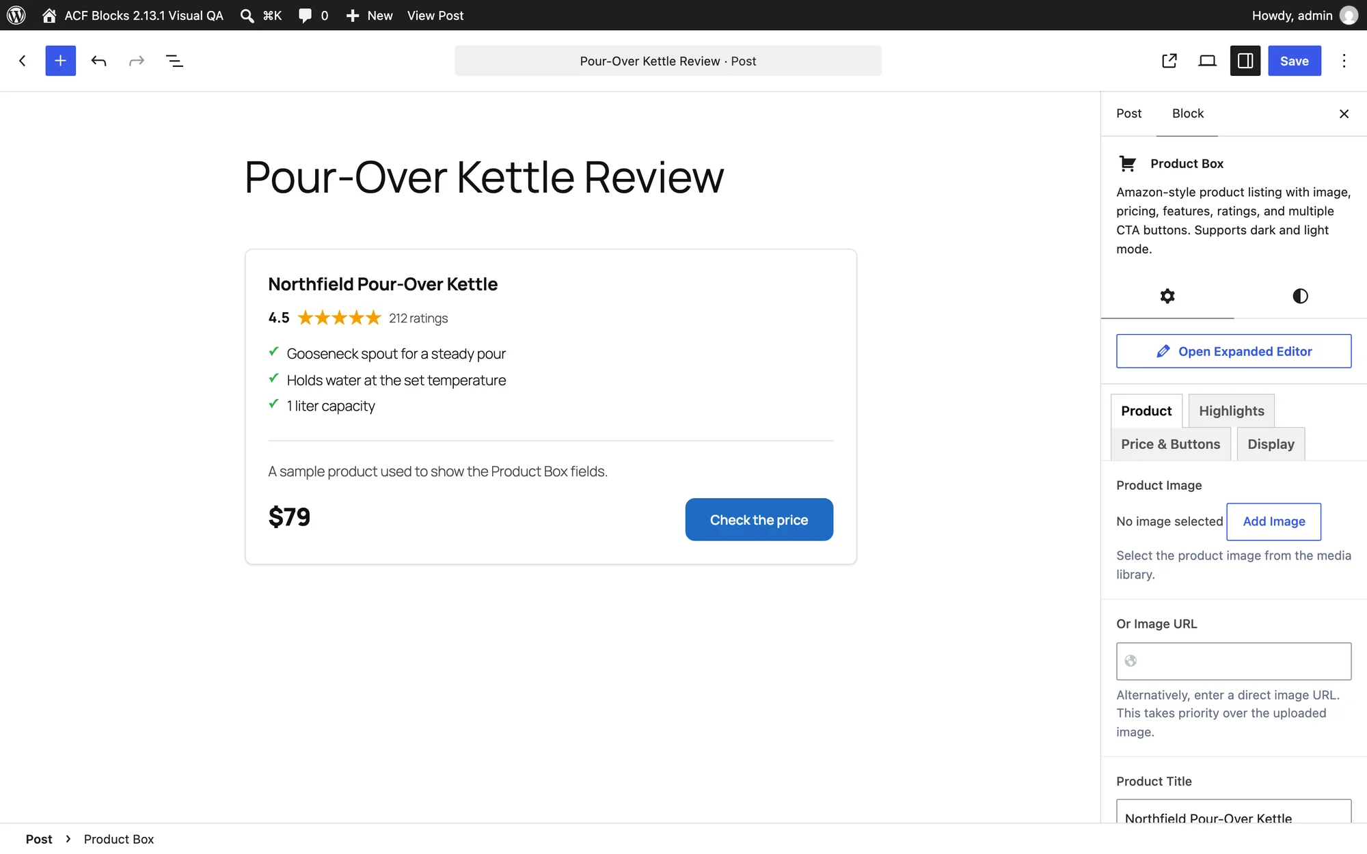
Task: Click the WordPress logo in admin bar
Action: tap(16, 15)
